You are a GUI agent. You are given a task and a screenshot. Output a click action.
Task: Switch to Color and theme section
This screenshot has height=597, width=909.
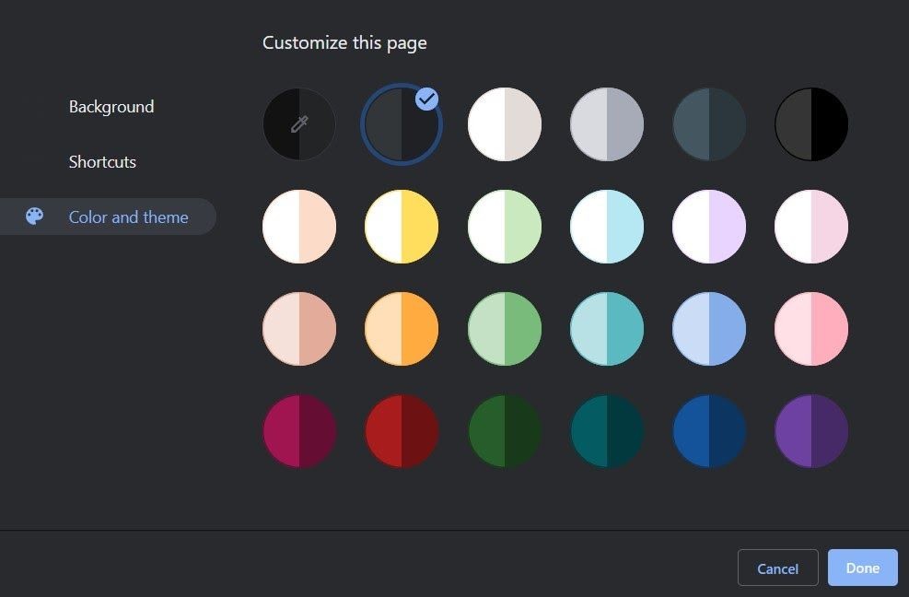point(128,217)
